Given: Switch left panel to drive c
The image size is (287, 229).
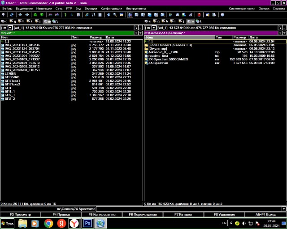Looking at the screenshot, I should coord(4,21).
